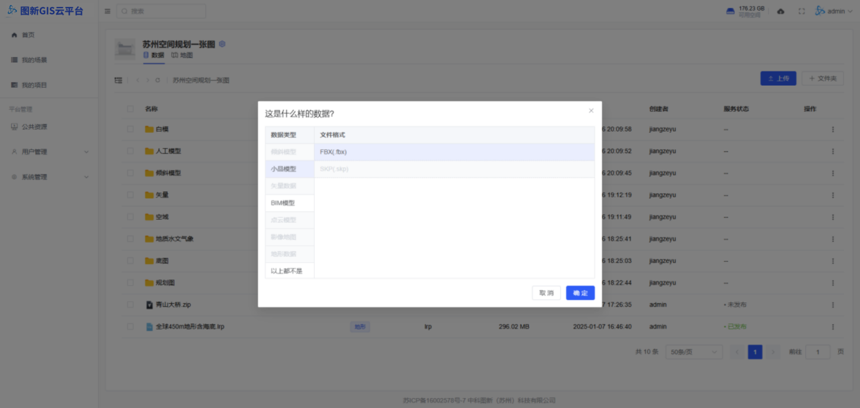
Task: Open actions menu for 白模 folder
Action: 833,129
